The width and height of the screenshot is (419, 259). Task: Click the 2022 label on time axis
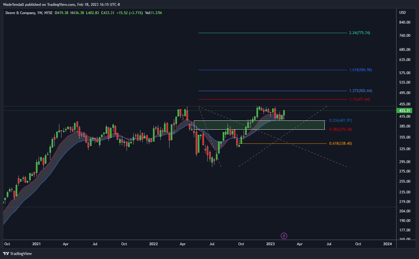point(153,244)
